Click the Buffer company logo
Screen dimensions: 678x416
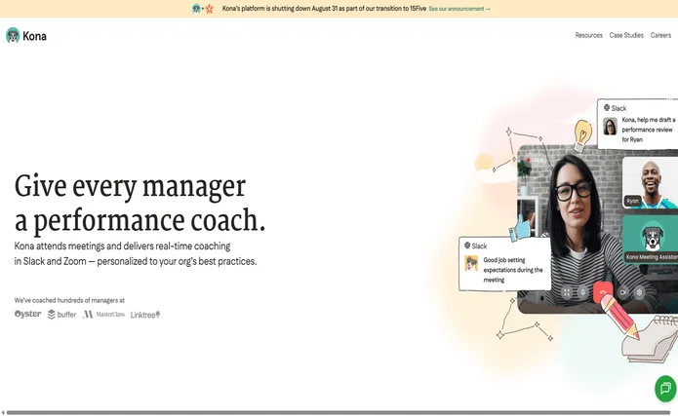pyautogui.click(x=61, y=315)
